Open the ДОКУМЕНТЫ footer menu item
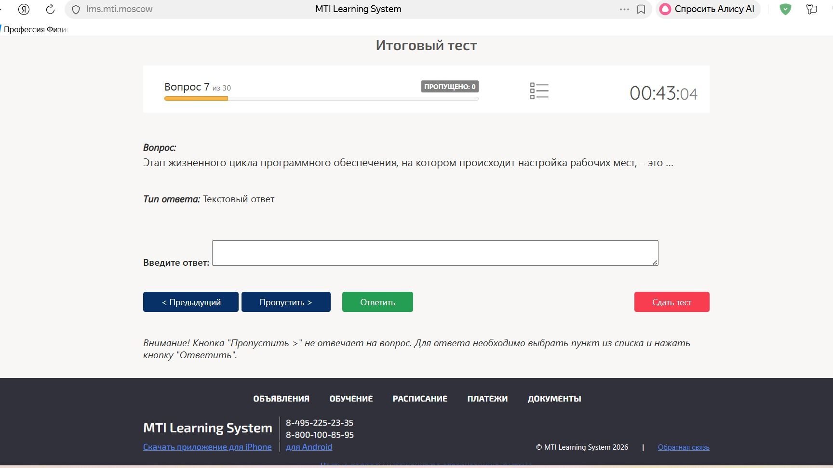833x468 pixels. (554, 399)
